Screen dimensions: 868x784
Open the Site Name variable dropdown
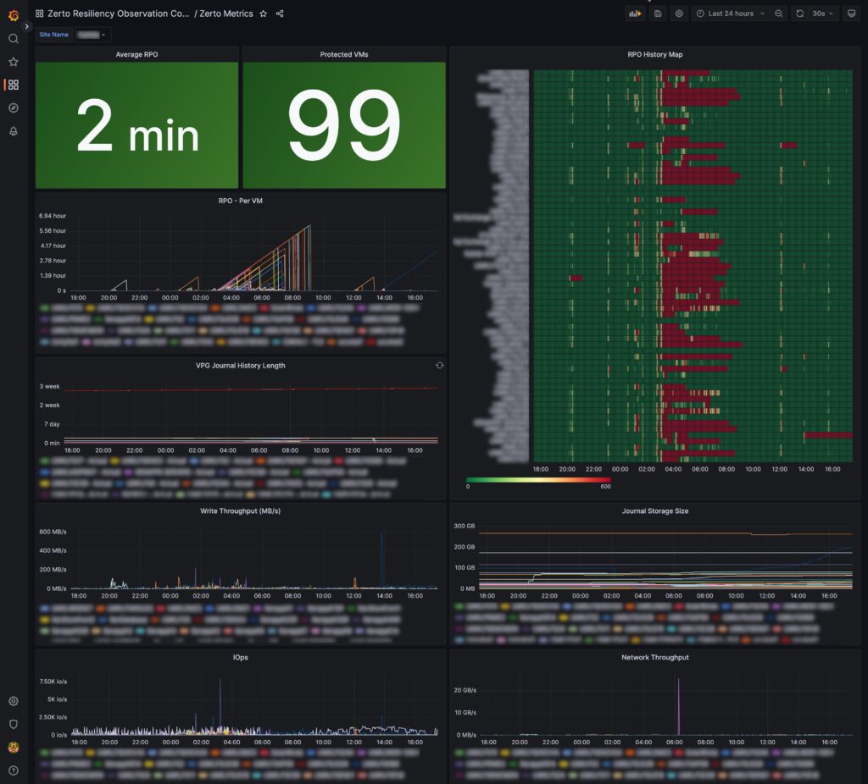[x=92, y=34]
